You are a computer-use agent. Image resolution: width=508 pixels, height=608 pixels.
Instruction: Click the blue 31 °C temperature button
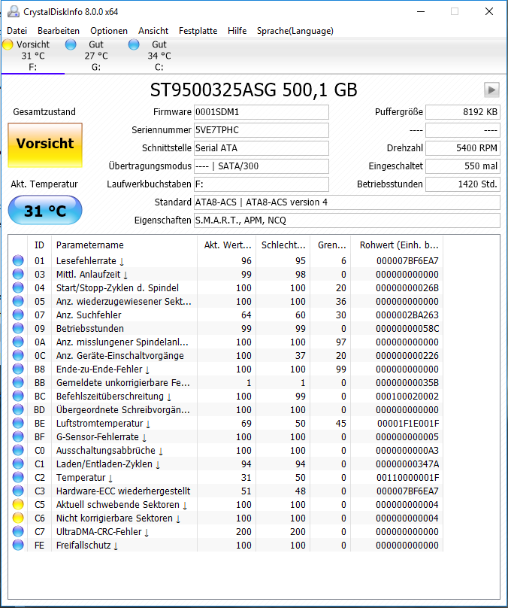click(x=45, y=211)
